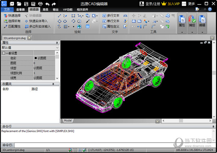Image resolution: width=217 pixels, height=153 pixels.
Task: Click 选择所有 button
Action: (12, 21)
